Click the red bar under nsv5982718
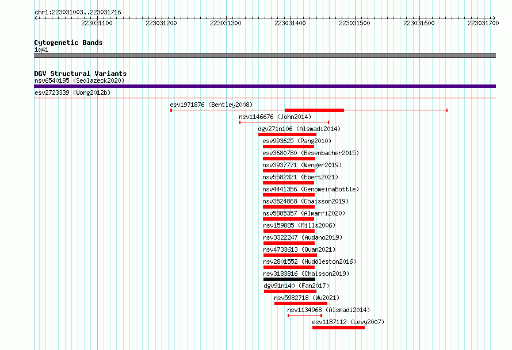The height and width of the screenshot is (350, 512). (x=301, y=303)
